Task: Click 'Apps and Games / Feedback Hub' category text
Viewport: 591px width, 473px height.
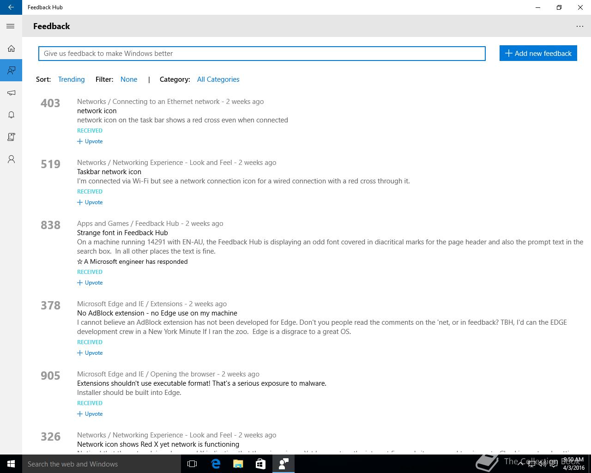Action: click(128, 224)
